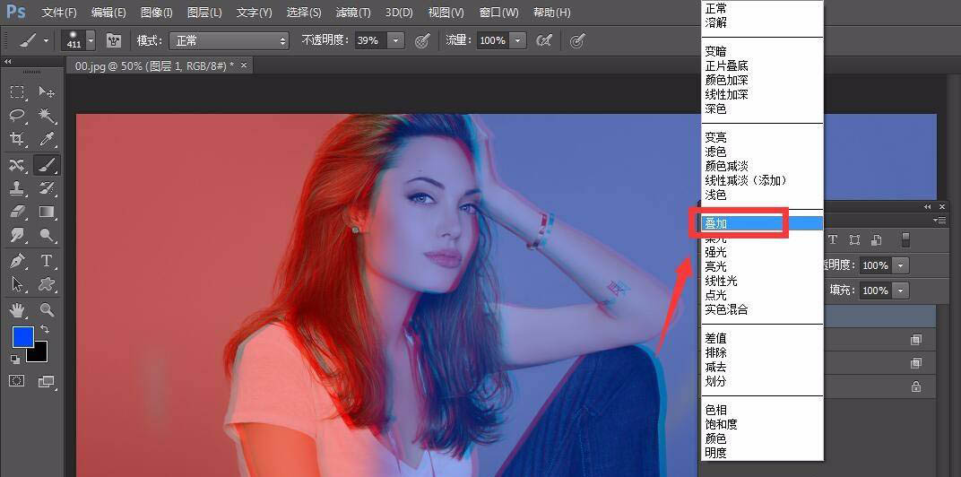
Task: Choose 叠加 from the blend mode list
Action: click(x=716, y=223)
